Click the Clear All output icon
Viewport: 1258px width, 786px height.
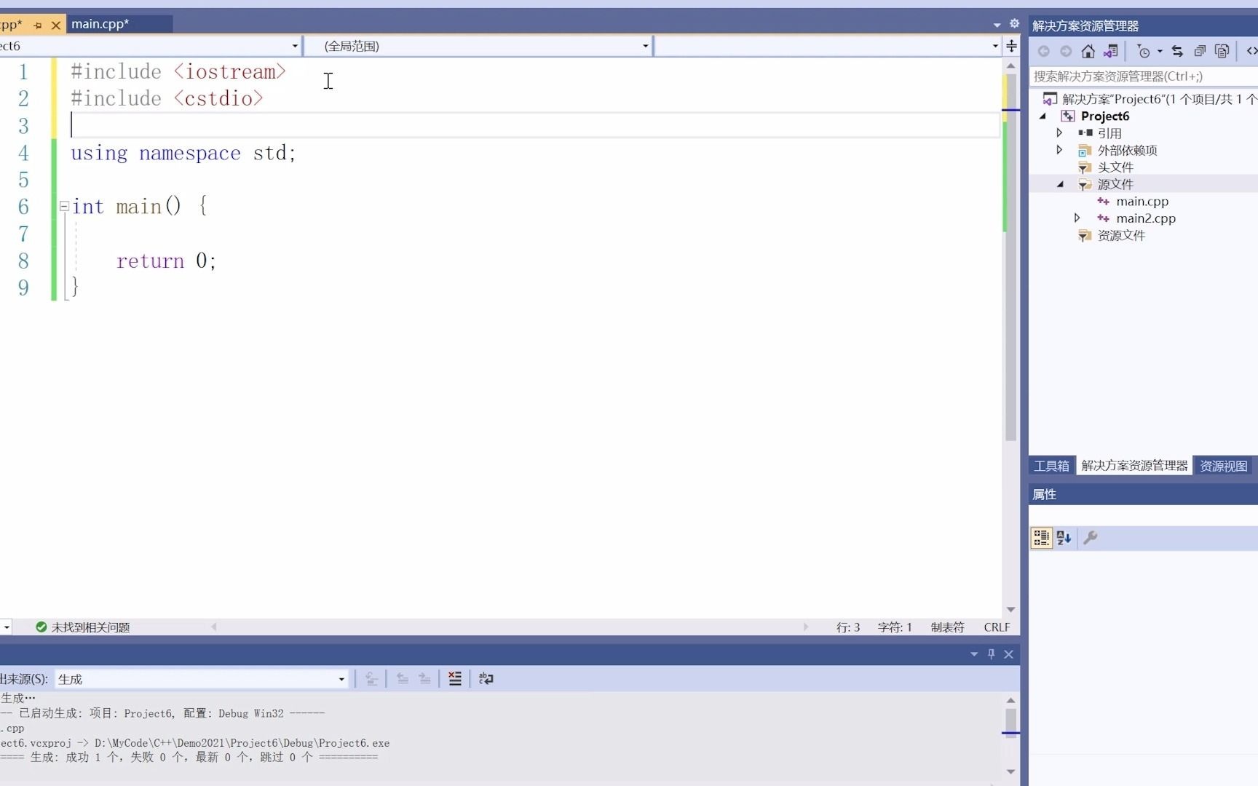pos(455,679)
